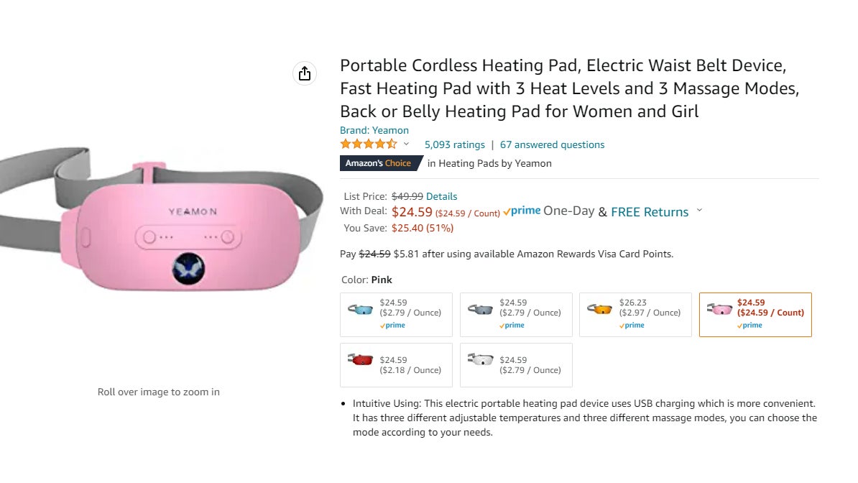This screenshot has width=858, height=483.
Task: Click the 4.5 star rating stars
Action: pos(367,144)
